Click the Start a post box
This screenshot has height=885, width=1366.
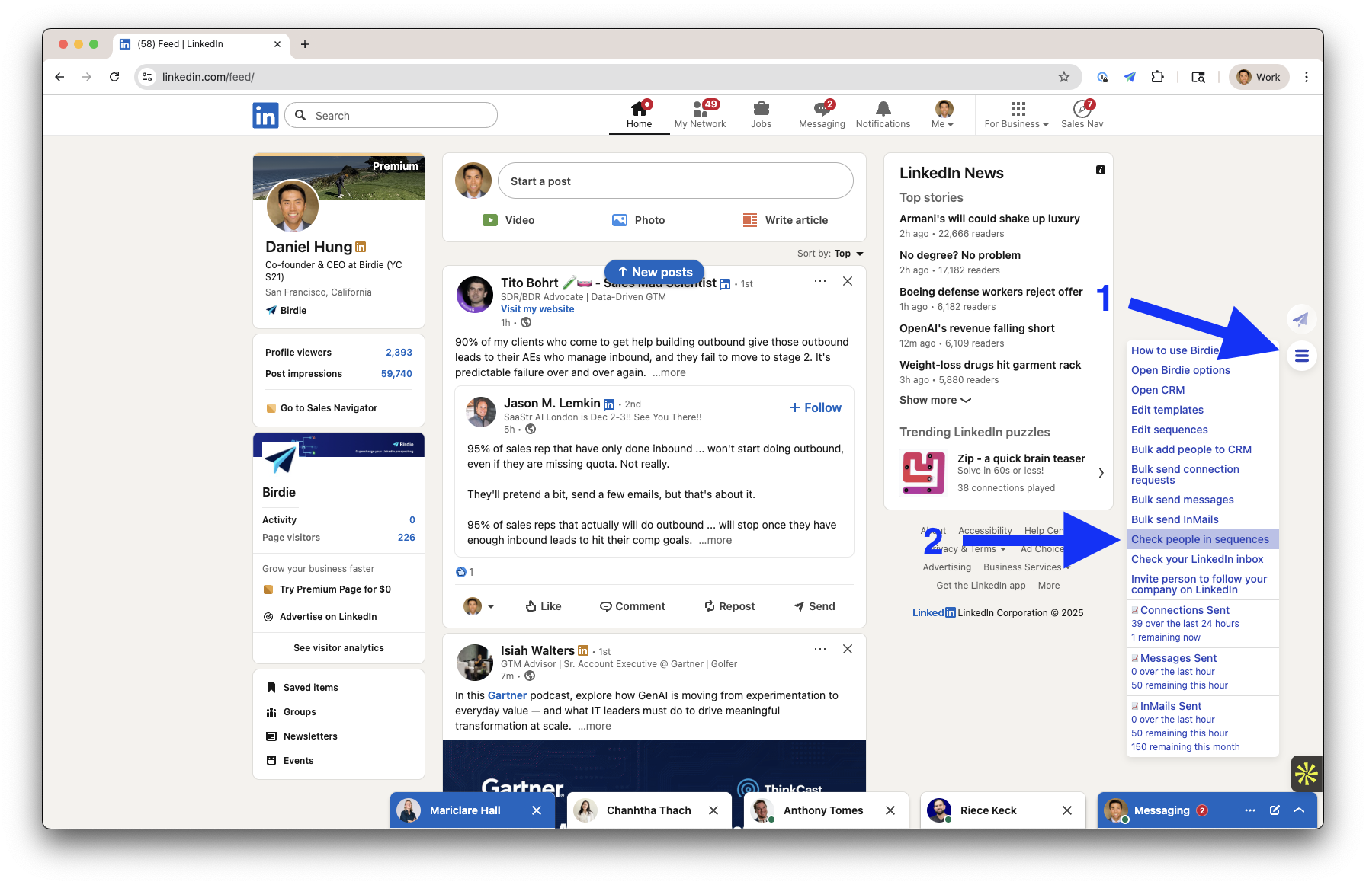(x=675, y=181)
